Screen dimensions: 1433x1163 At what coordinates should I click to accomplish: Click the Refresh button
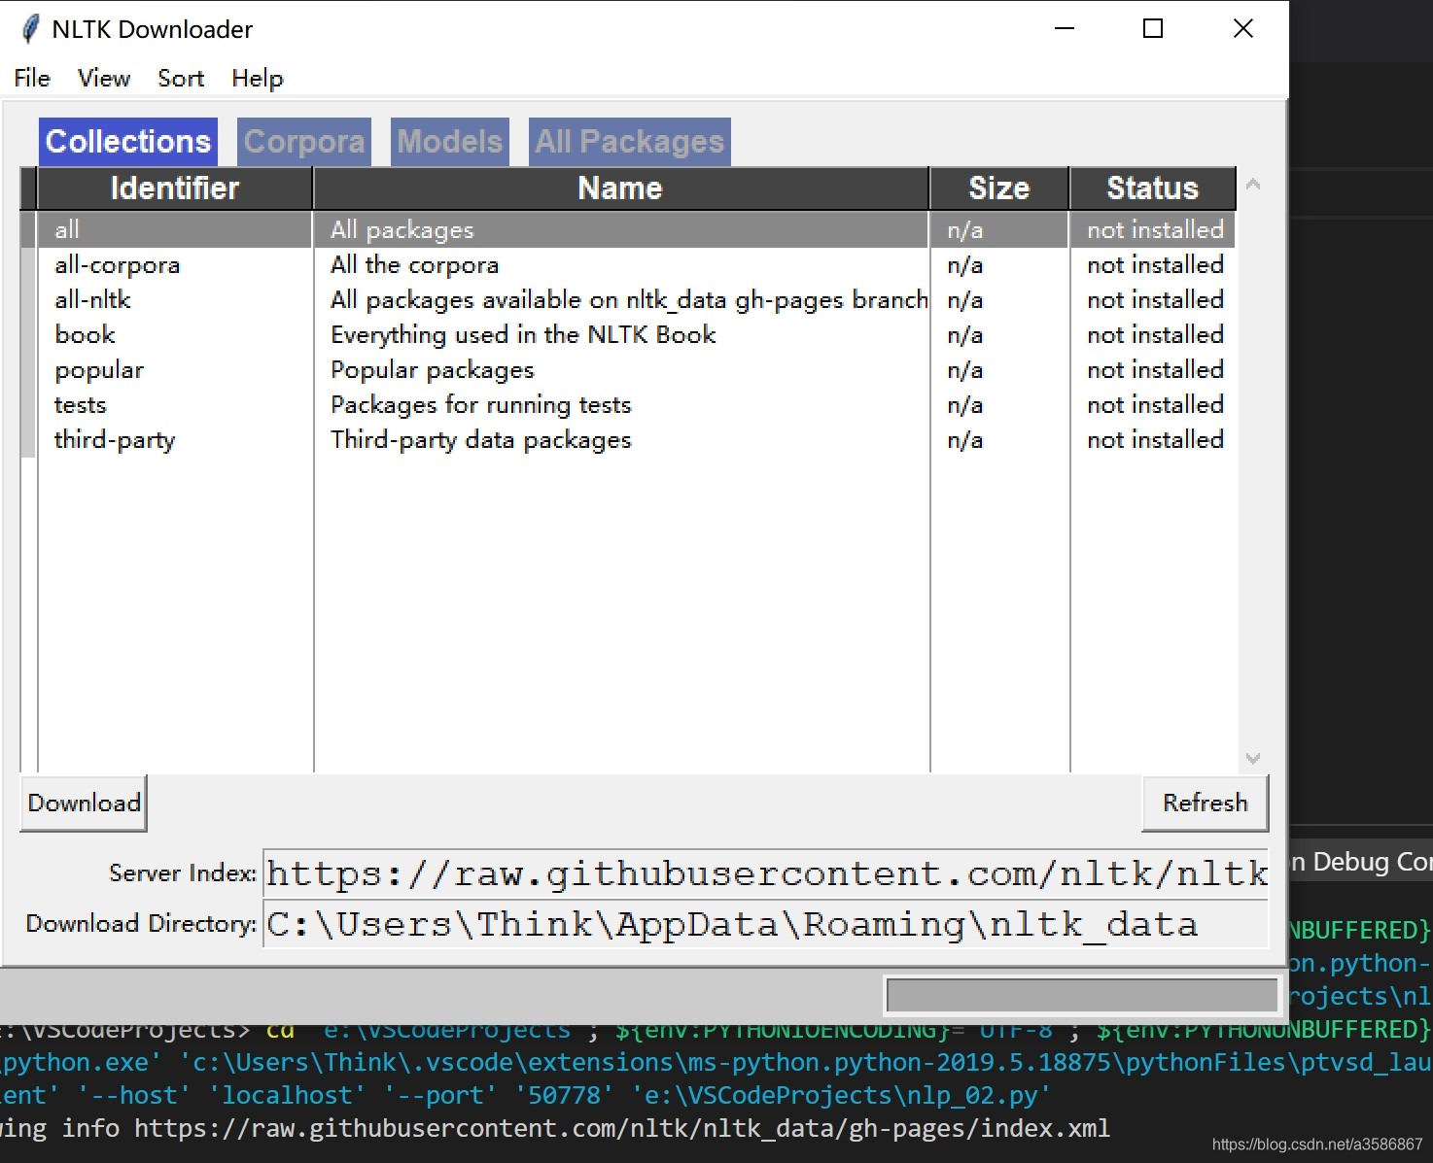tap(1206, 803)
